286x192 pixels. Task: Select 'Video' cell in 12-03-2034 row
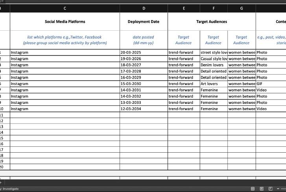(x=271, y=109)
